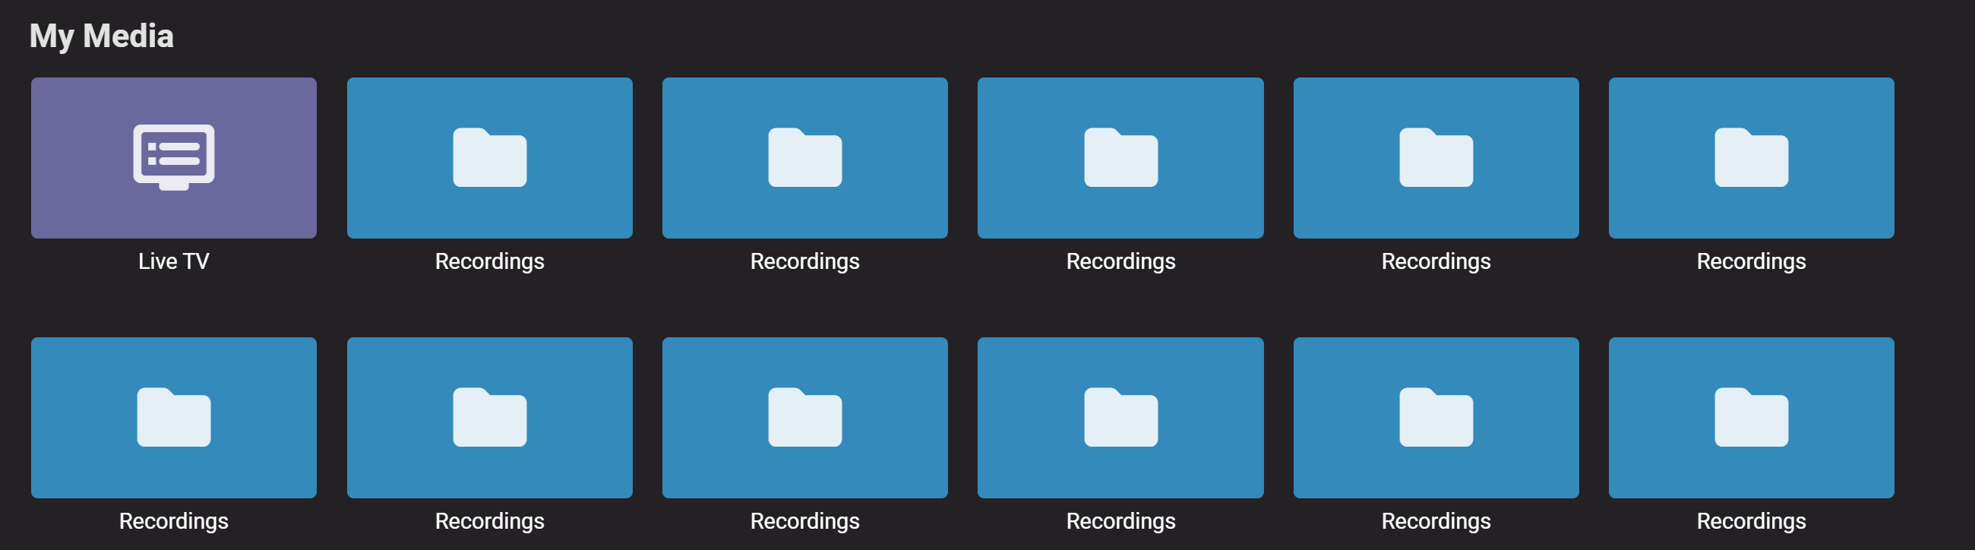Select the "My Media" section heading
This screenshot has width=1975, height=550.
point(101,36)
